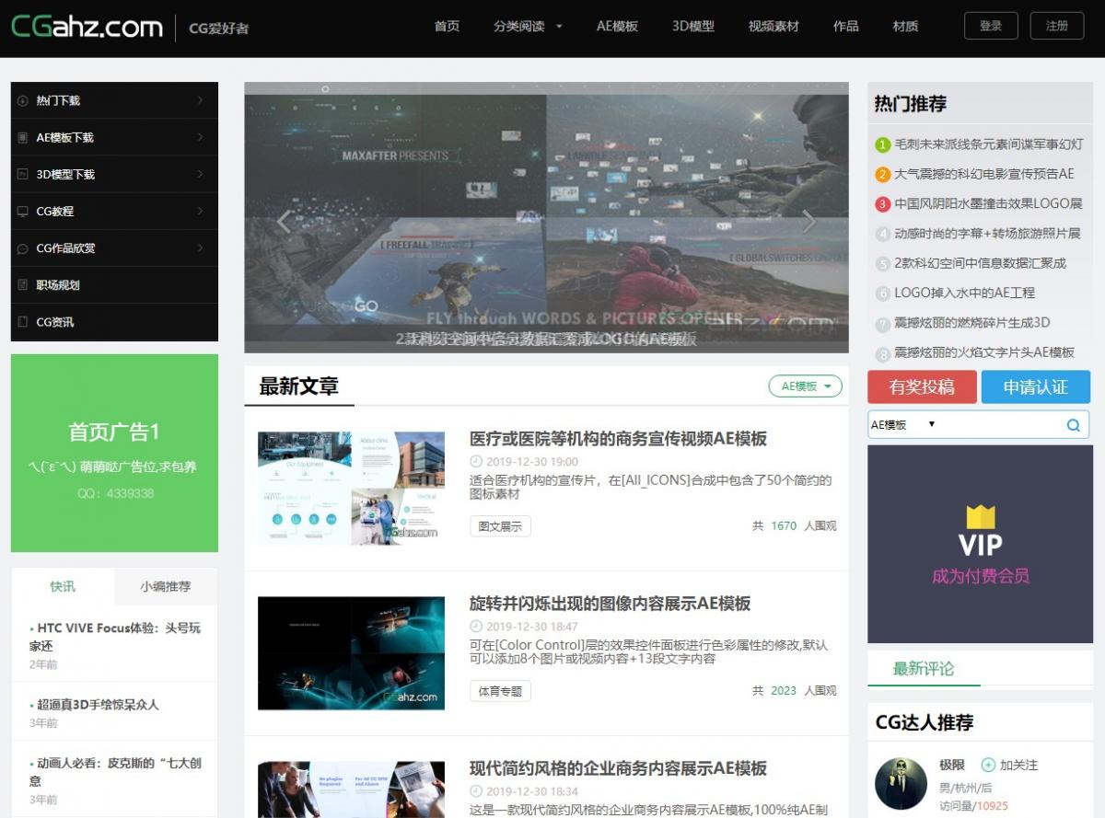Click the CGahz.com site logo
The width and height of the screenshot is (1105, 818).
point(87,27)
